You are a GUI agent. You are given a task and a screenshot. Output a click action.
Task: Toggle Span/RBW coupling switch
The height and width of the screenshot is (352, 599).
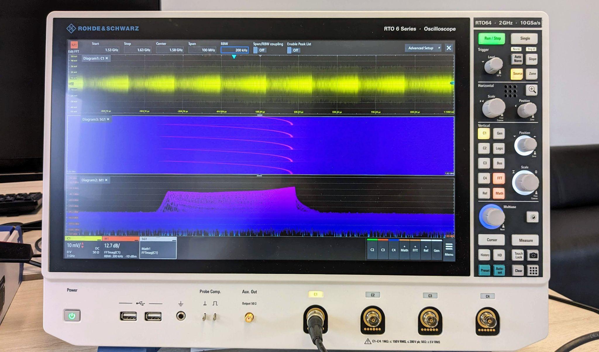(x=259, y=50)
